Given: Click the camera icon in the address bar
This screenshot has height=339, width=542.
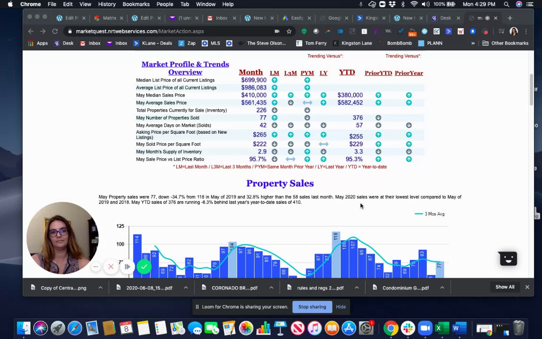Looking at the screenshot, I should tap(277, 31).
